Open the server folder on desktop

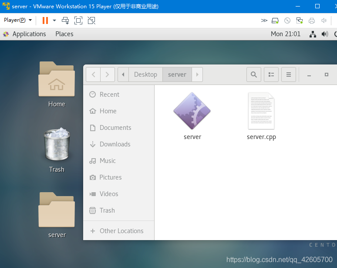pyautogui.click(x=57, y=215)
